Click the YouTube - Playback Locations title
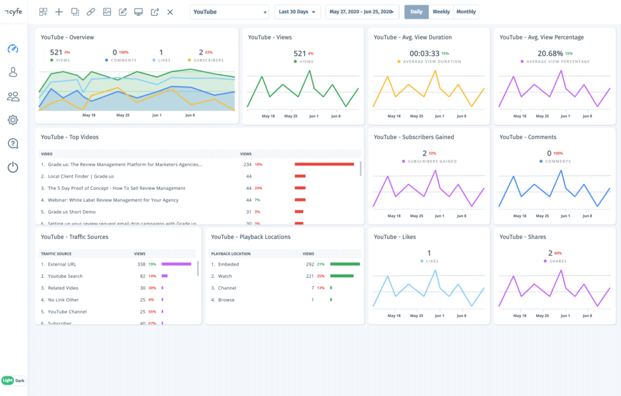 pyautogui.click(x=250, y=237)
